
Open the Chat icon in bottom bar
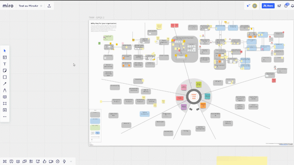tap(25, 162)
